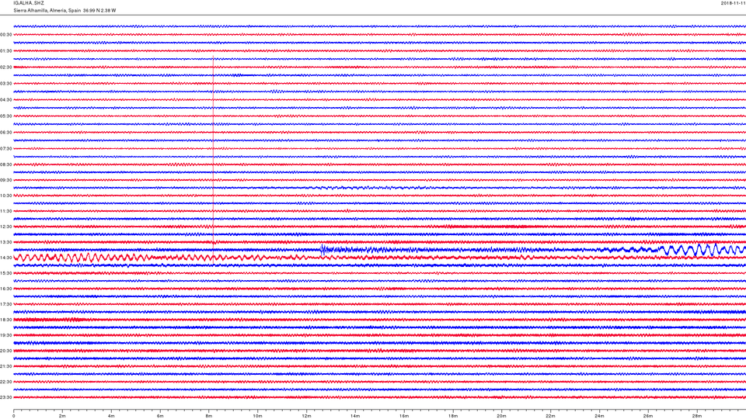746x419 pixels.
Task: Click the 4m axis tick label
Action: coord(111,416)
